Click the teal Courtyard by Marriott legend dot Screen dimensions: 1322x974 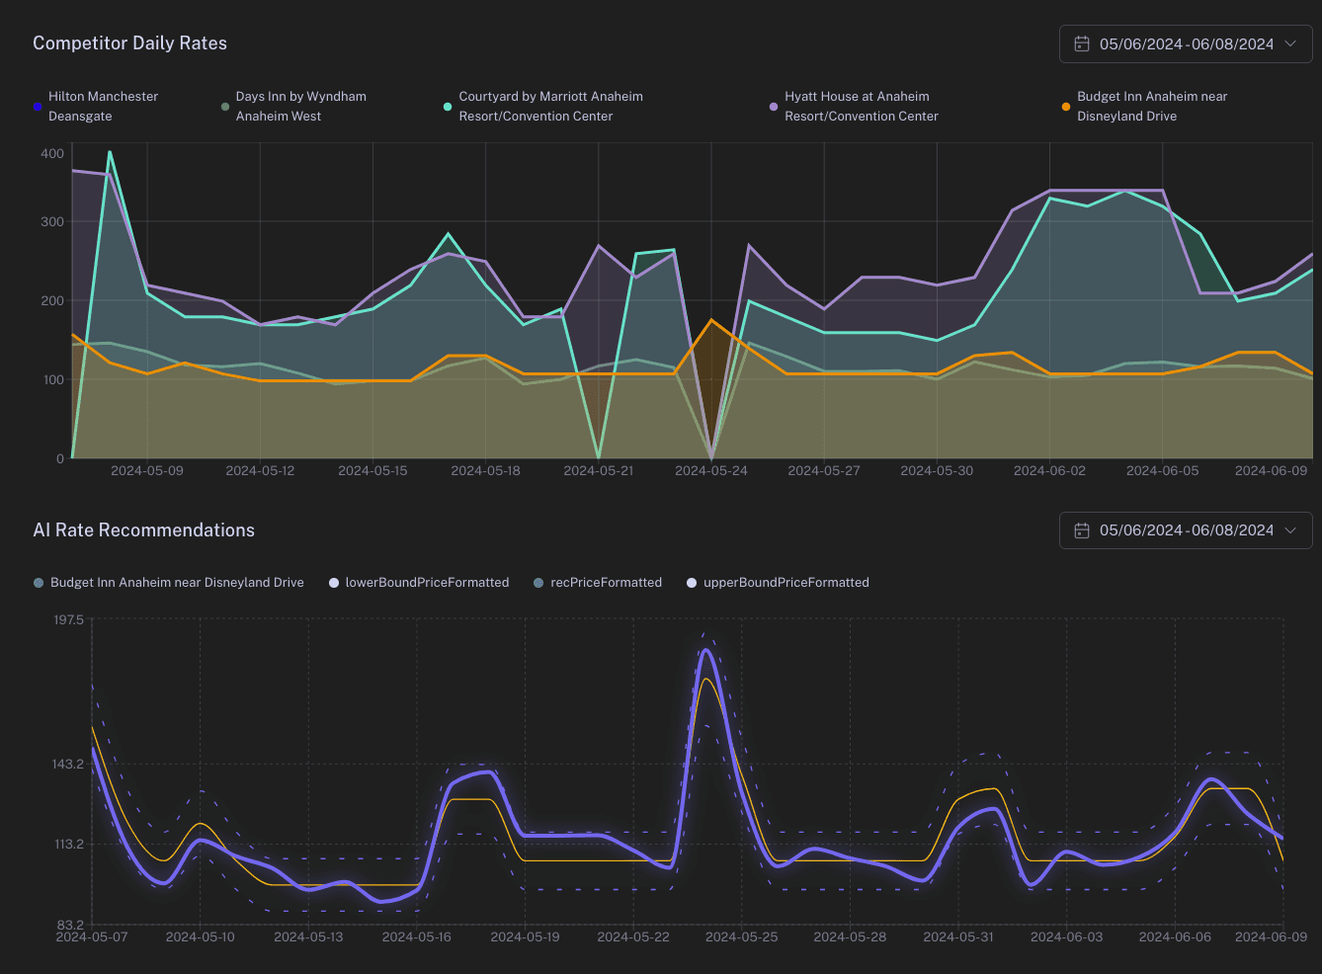click(448, 107)
